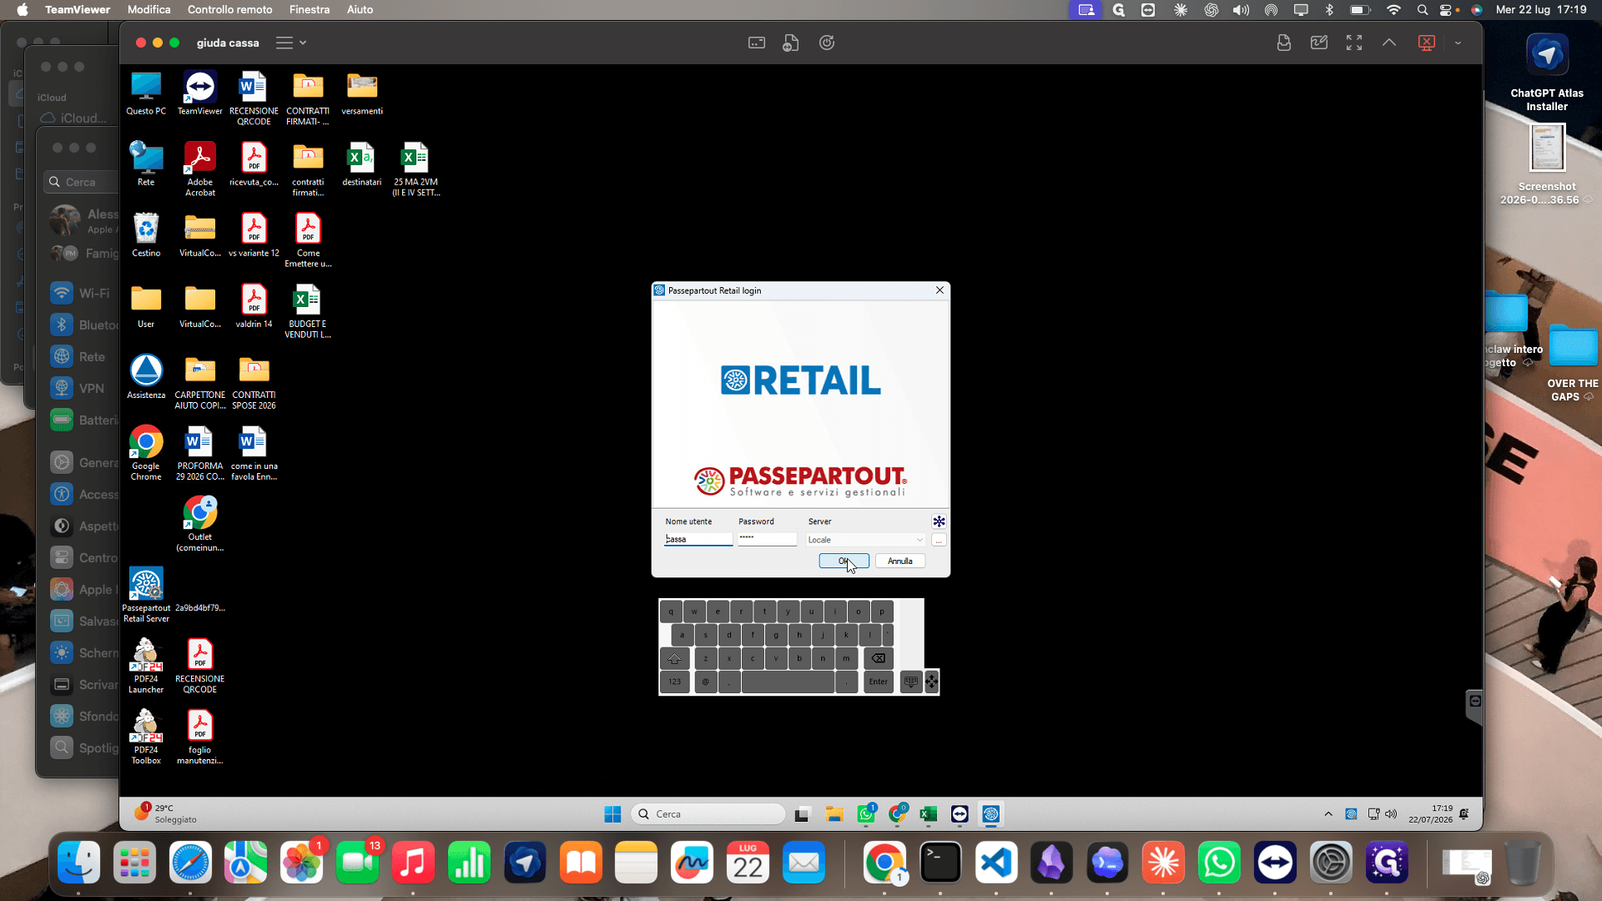Click the weather widget showing 29°C Soleggiato

[x=167, y=813]
